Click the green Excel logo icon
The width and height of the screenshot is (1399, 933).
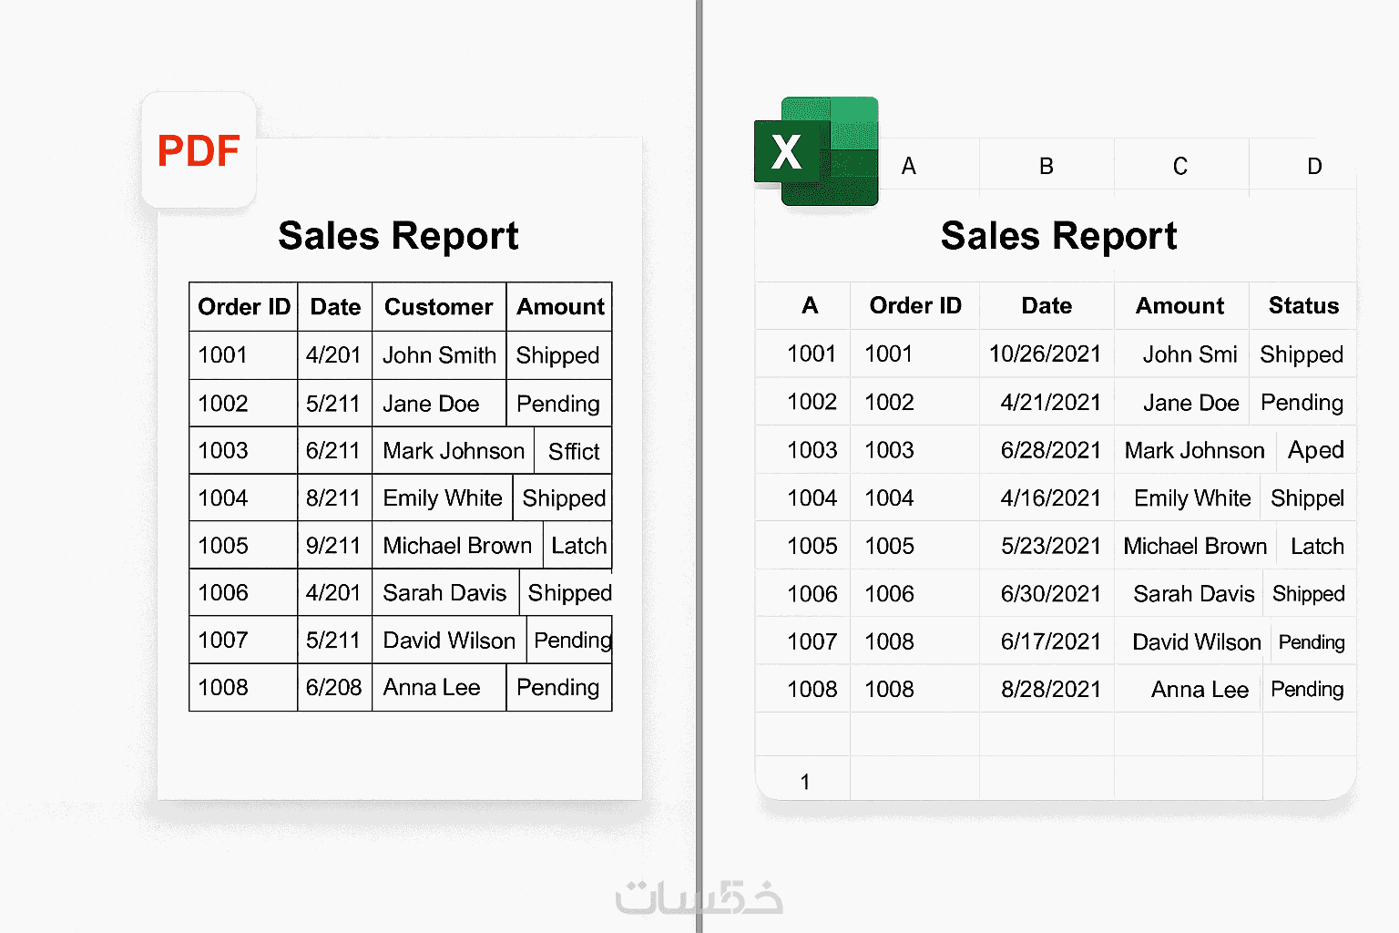click(816, 151)
